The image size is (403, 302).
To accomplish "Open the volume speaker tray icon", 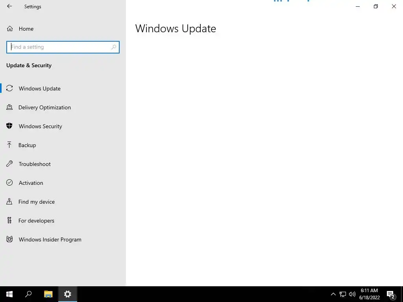I will point(352,294).
